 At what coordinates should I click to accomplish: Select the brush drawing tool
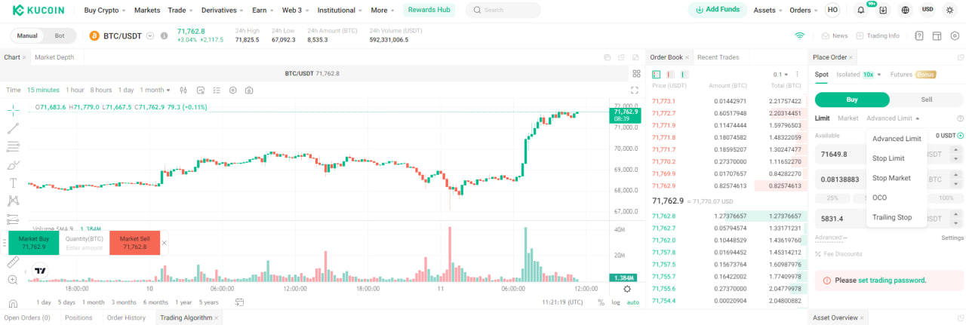point(13,164)
